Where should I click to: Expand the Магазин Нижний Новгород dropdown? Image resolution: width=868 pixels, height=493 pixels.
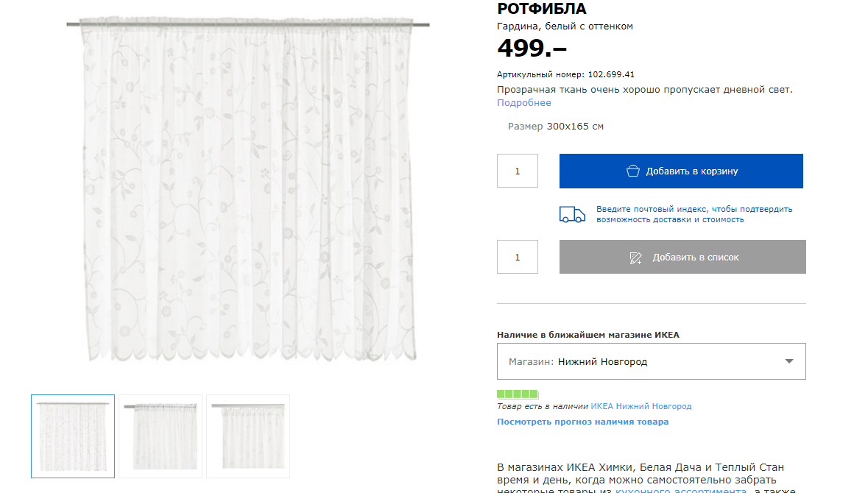[x=651, y=361]
